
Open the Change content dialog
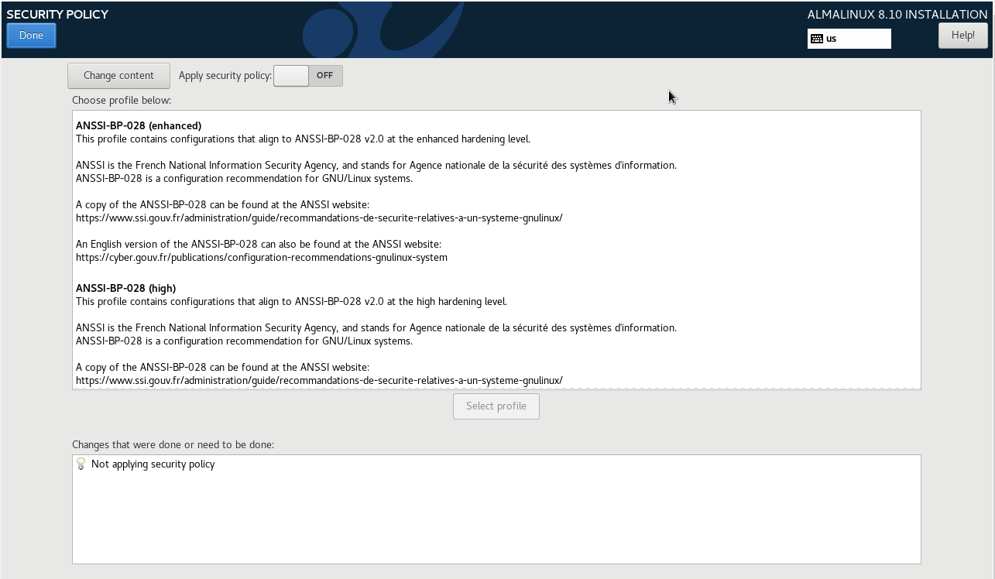[x=118, y=75]
